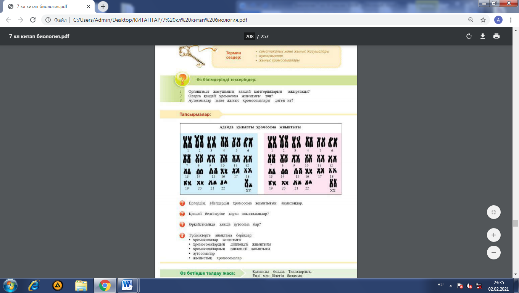The width and height of the screenshot is (519, 293).
Task: Click the "Тапсырмалар:" heading
Action: tap(195, 114)
